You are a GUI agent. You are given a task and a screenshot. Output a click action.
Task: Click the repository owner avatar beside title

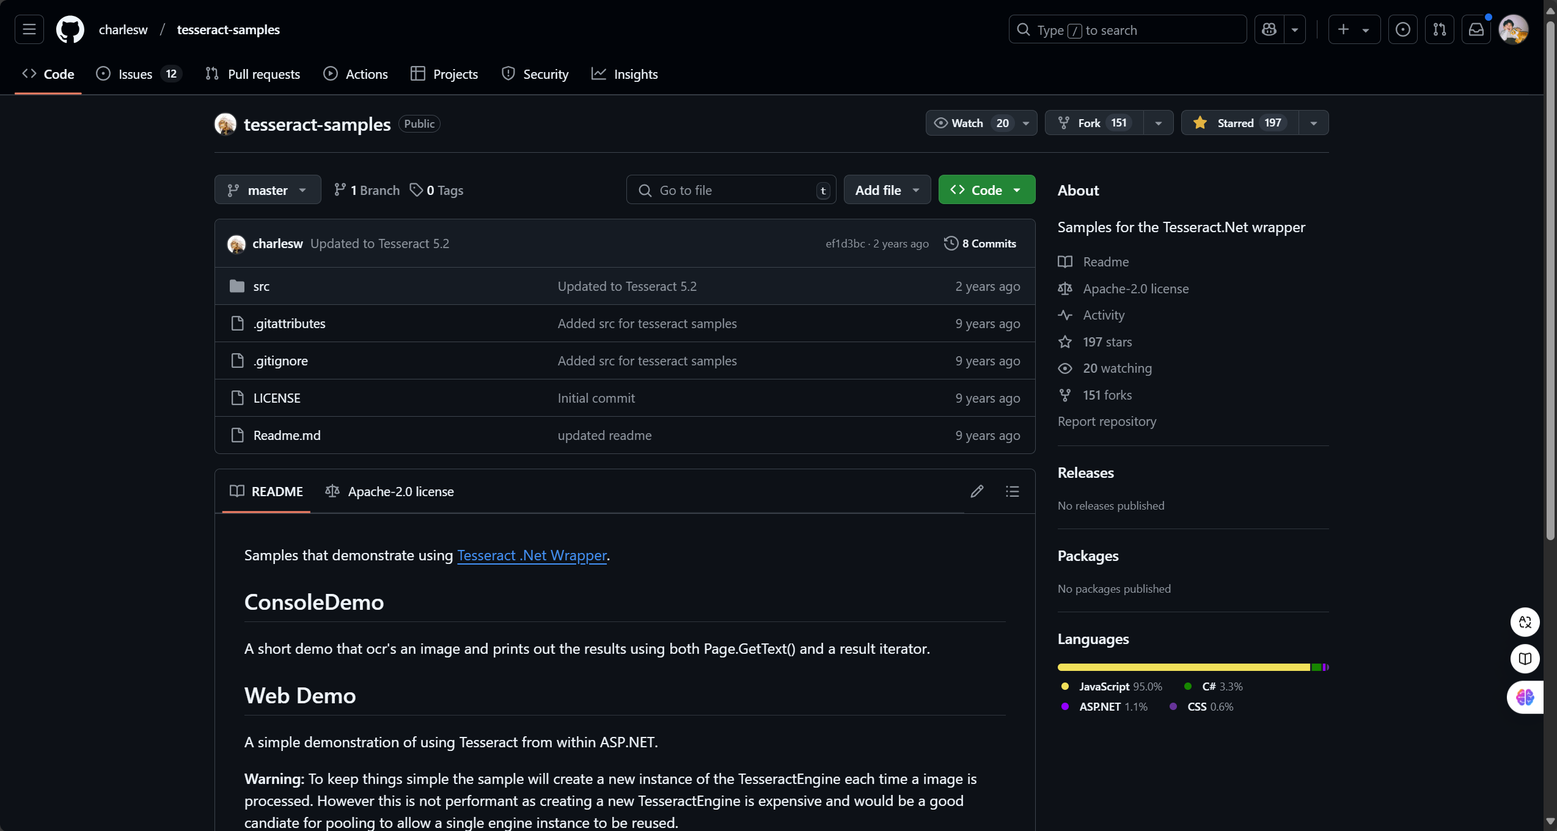click(x=225, y=124)
